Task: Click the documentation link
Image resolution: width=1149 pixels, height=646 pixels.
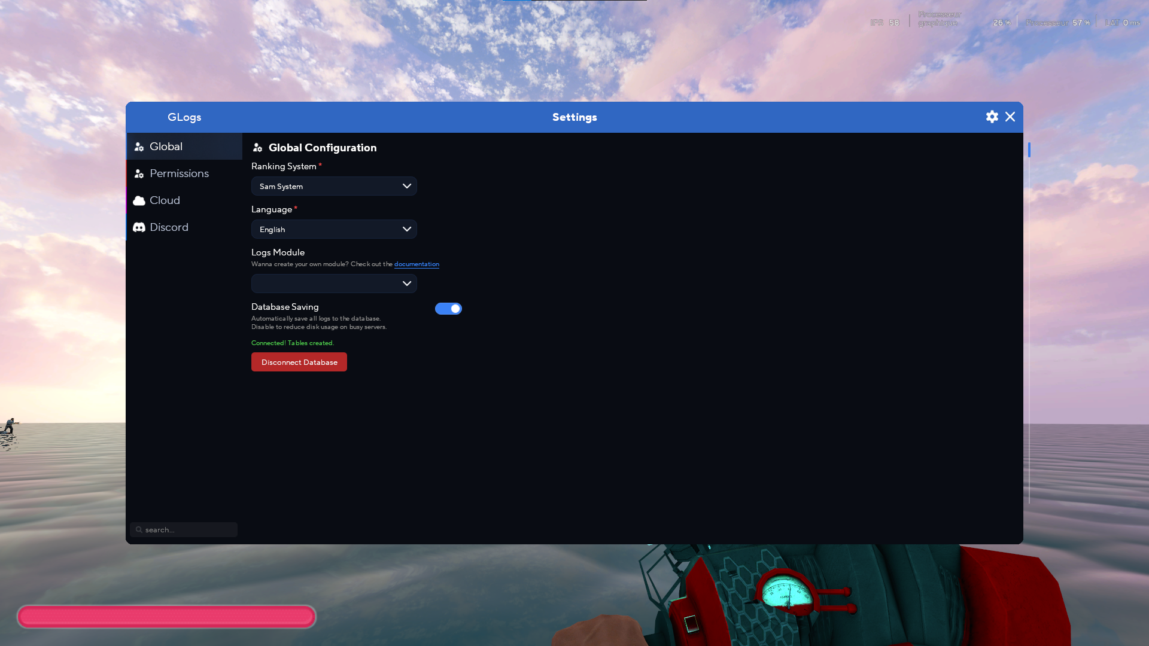Action: tap(417, 264)
